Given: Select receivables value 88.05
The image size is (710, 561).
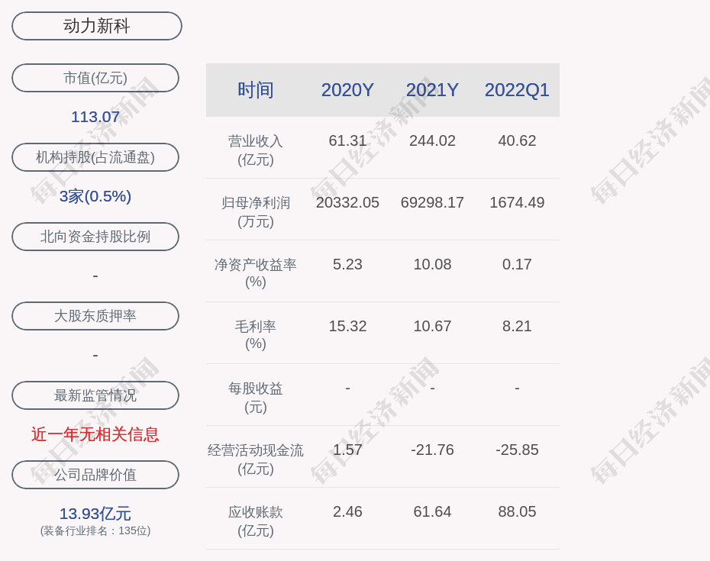Looking at the screenshot, I should point(517,511).
